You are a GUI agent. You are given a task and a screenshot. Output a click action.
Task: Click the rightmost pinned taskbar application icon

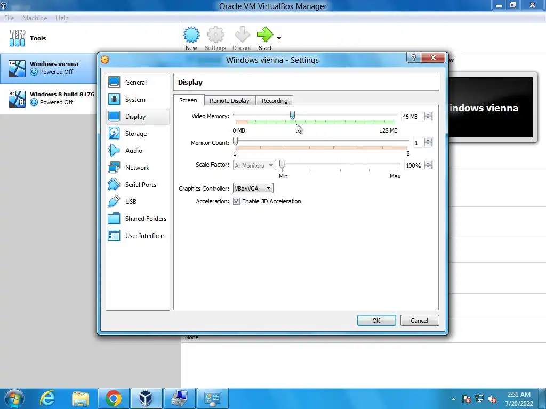pyautogui.click(x=213, y=398)
